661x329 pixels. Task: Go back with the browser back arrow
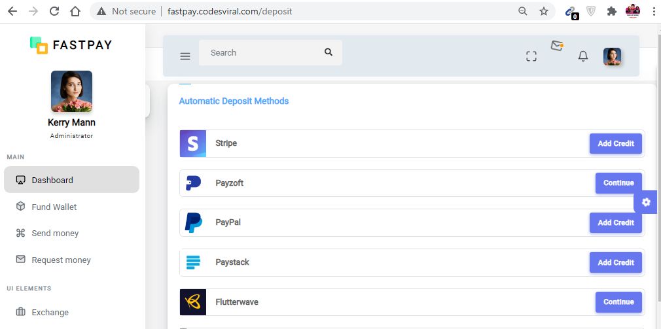(x=12, y=11)
